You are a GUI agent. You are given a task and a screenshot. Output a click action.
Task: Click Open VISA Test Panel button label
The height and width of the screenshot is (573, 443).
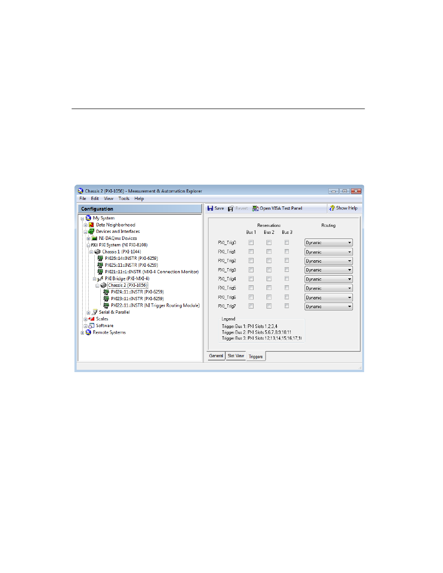pyautogui.click(x=281, y=208)
